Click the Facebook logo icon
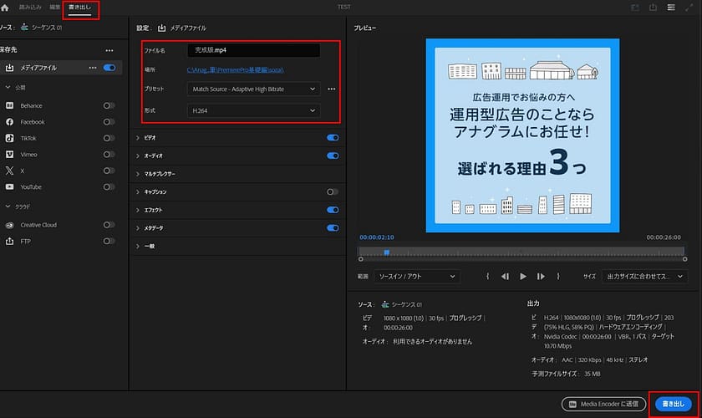Image resolution: width=702 pixels, height=418 pixels. point(9,122)
